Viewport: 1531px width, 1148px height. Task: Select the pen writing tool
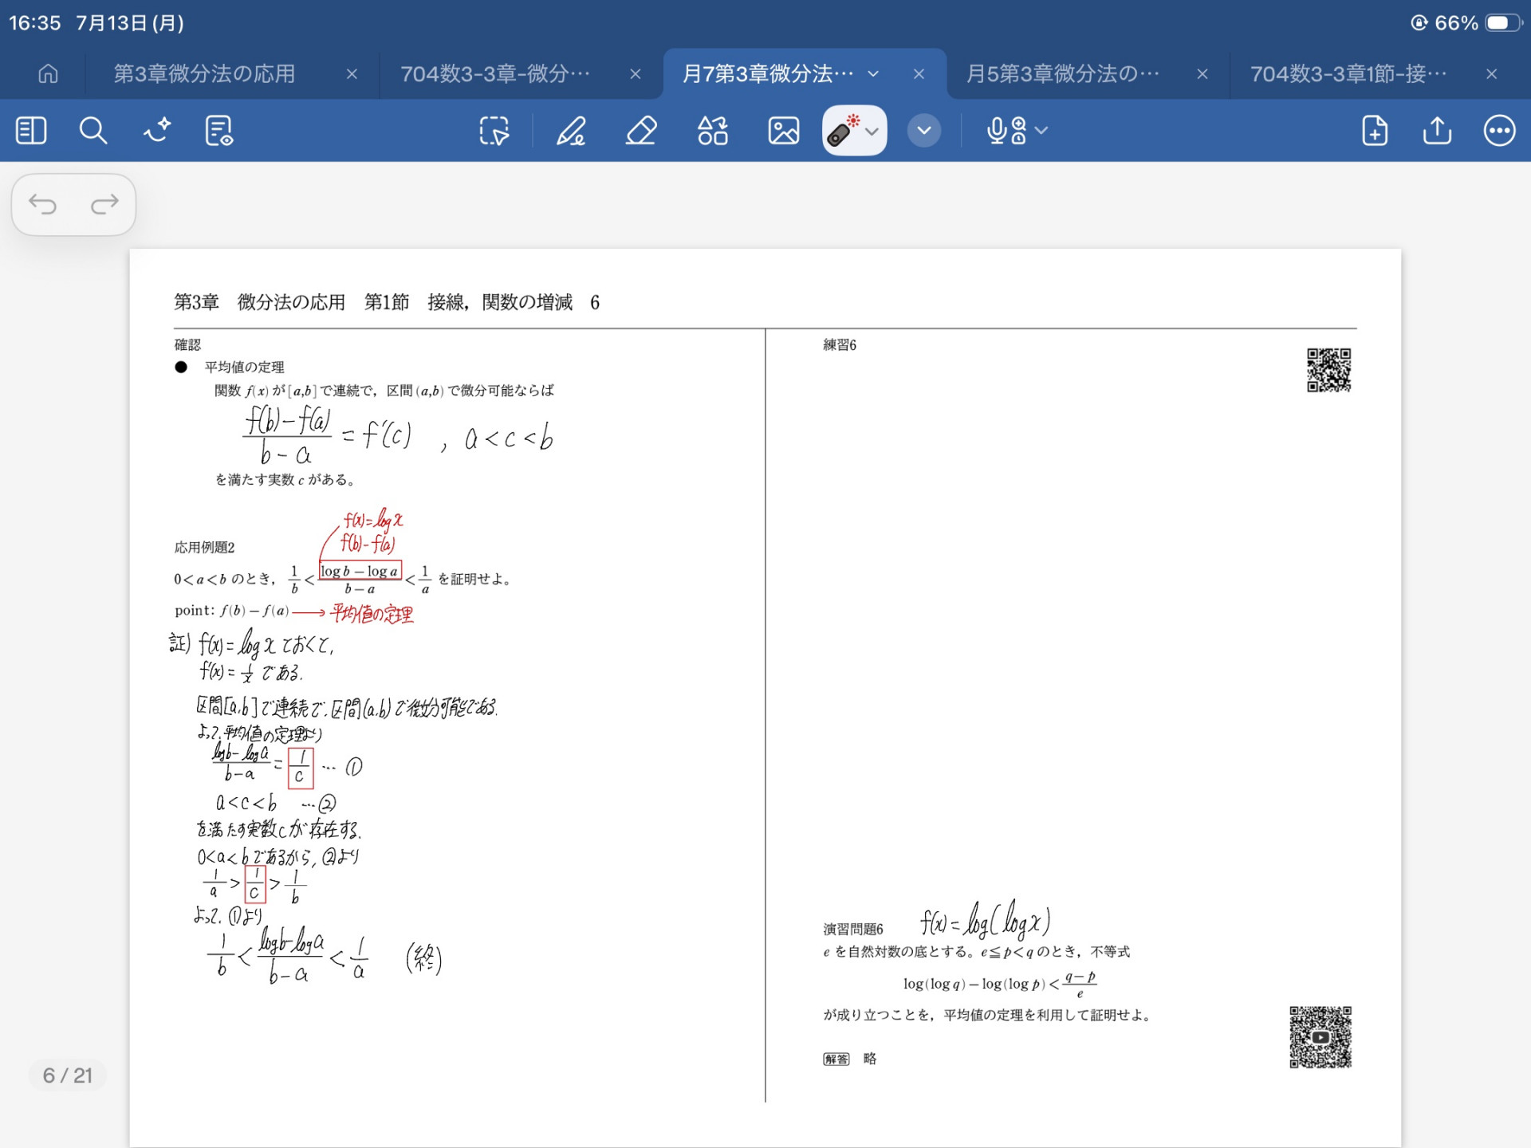point(571,131)
